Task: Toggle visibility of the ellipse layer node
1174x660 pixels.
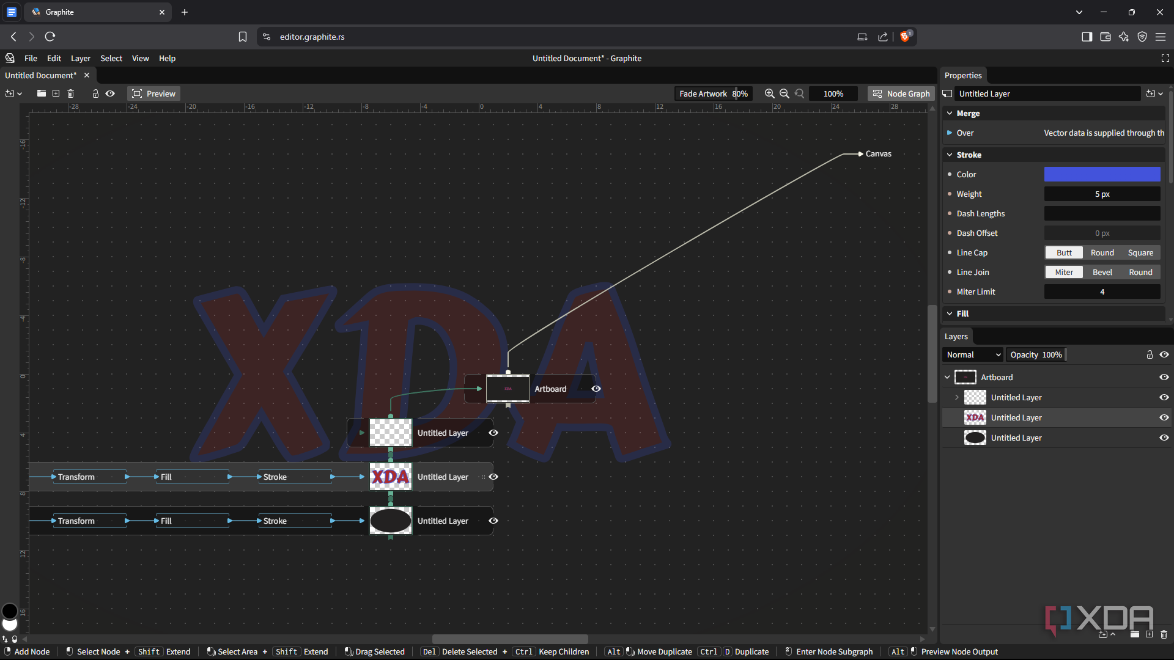Action: click(493, 521)
